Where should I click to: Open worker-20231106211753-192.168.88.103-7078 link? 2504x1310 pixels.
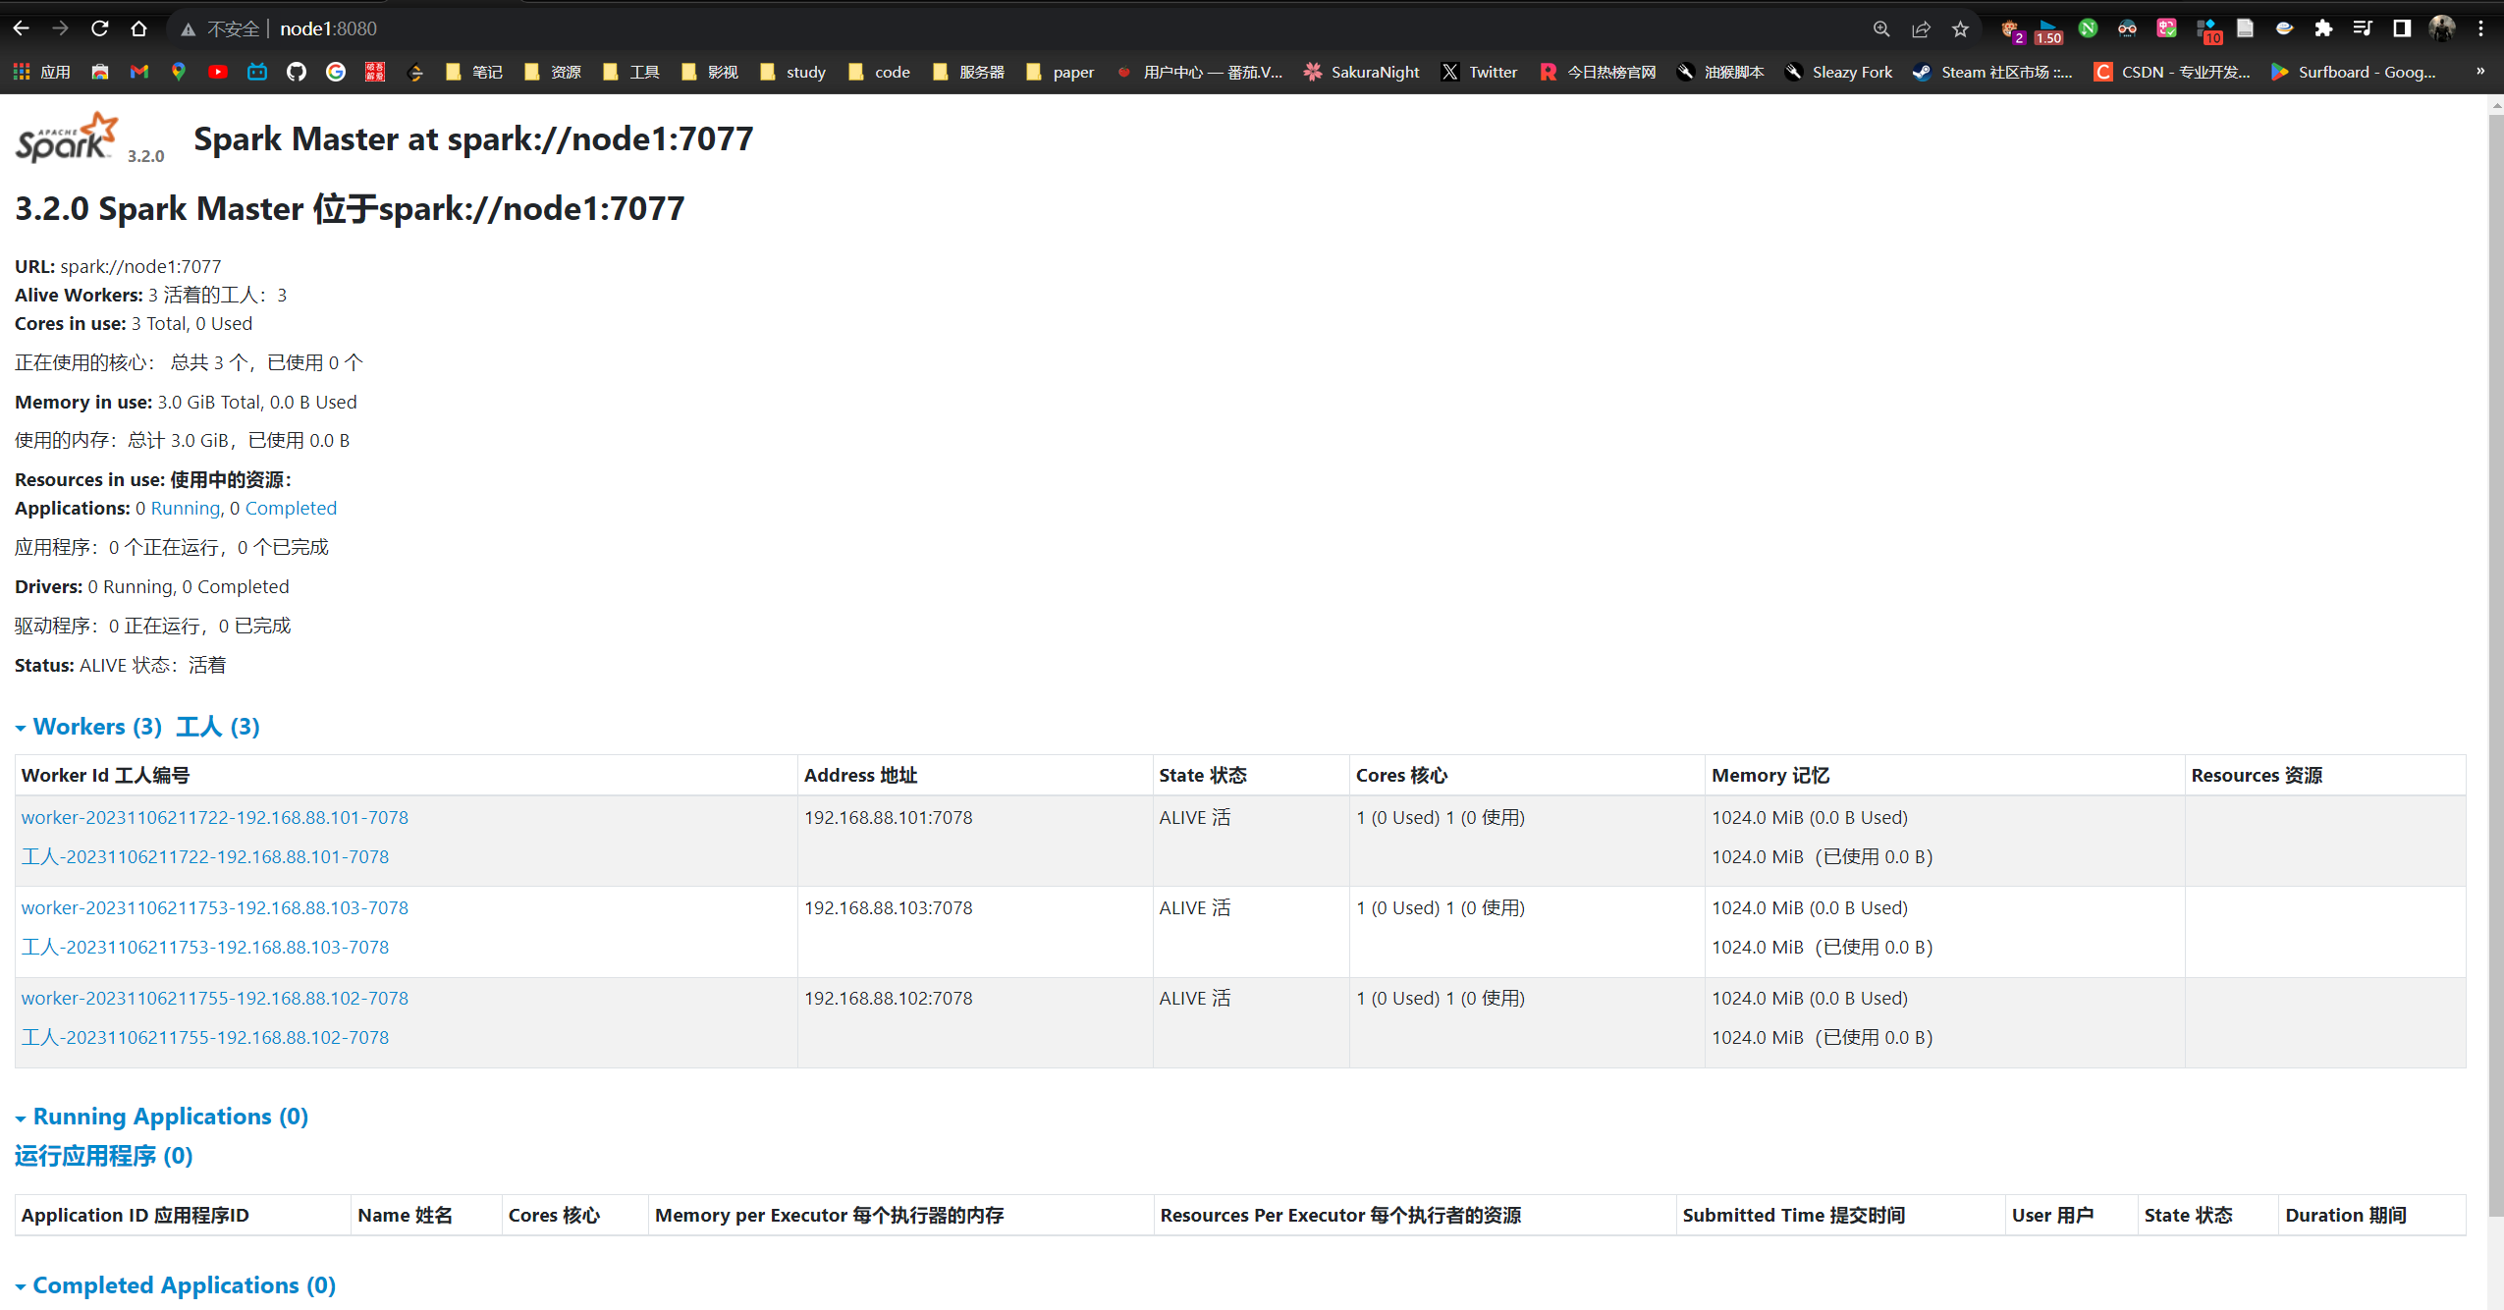[x=214, y=907]
